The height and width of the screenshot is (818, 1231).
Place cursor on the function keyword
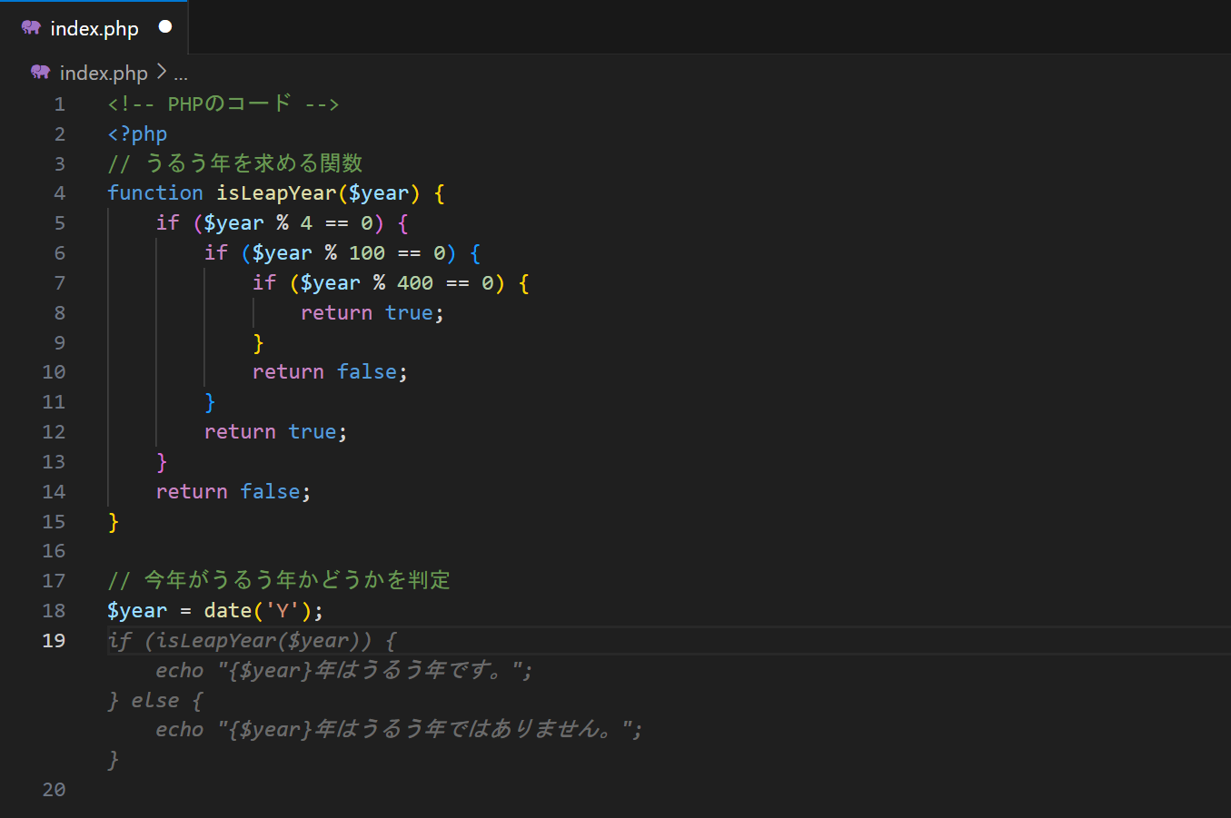154,193
